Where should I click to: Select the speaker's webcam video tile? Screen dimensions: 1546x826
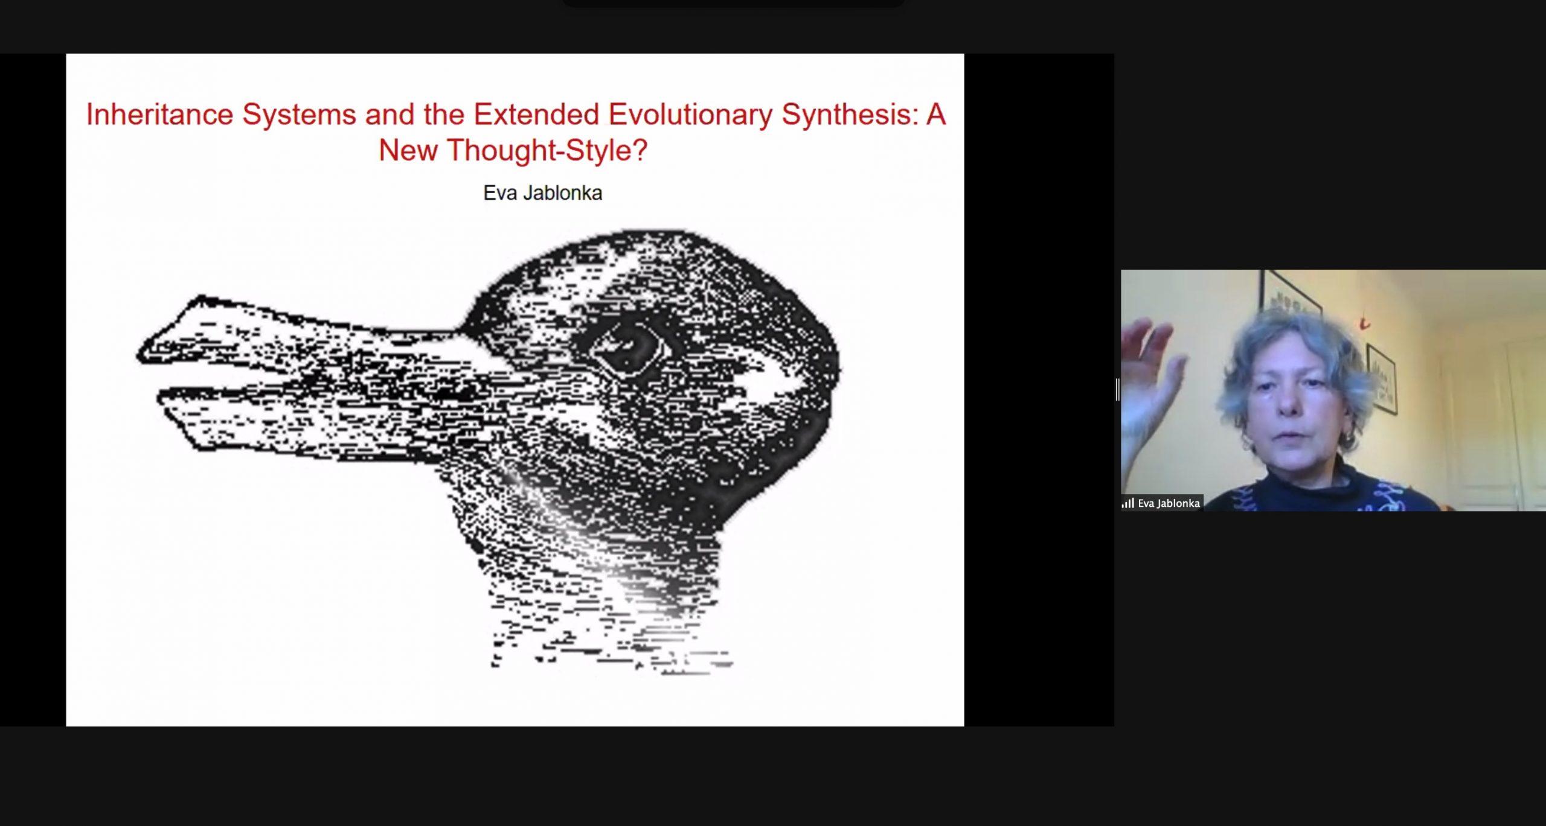[x=1333, y=390]
